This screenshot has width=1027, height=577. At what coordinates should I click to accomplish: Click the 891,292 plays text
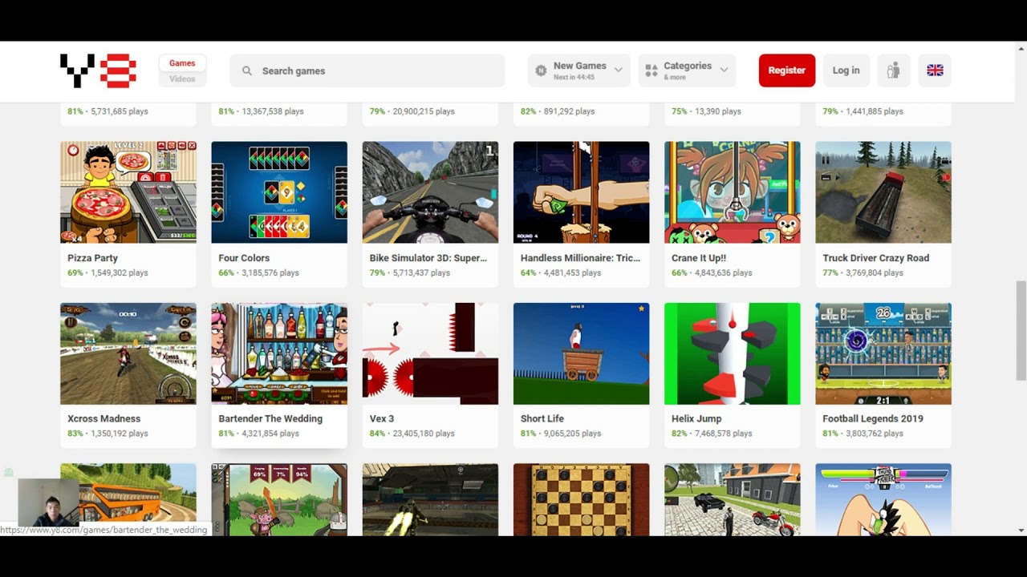(569, 111)
